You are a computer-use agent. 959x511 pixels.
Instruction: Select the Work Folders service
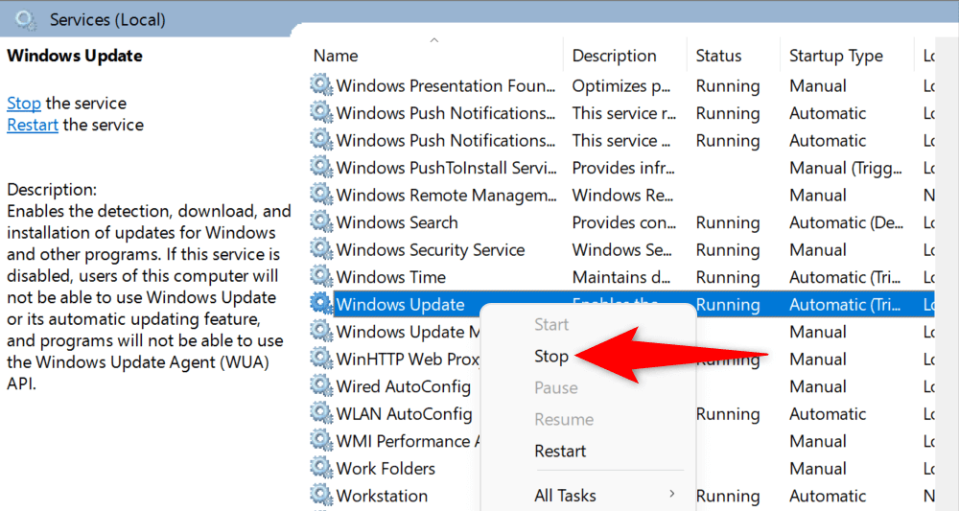click(x=386, y=469)
